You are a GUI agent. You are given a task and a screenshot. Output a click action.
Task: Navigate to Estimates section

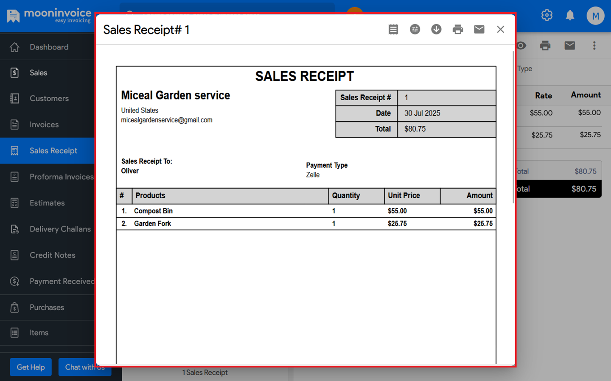pyautogui.click(x=47, y=203)
